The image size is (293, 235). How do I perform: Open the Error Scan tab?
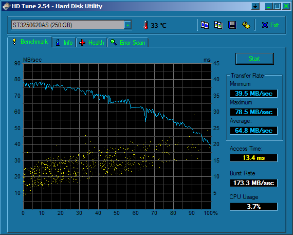pos(128,43)
